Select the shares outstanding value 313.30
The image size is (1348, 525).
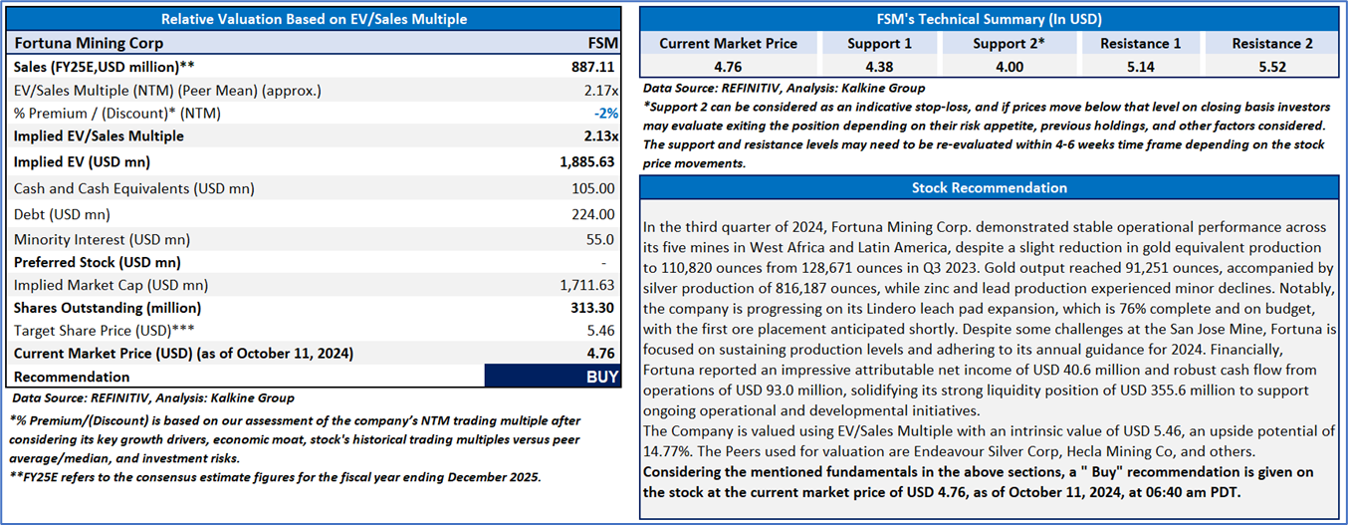594,308
